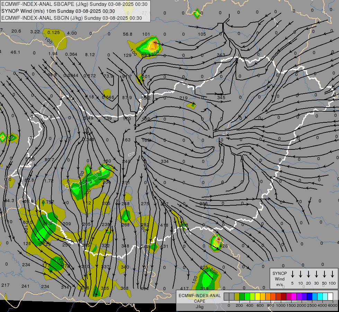Click the map value 211
Viewport: 339px width, 312px height.
click(126, 183)
